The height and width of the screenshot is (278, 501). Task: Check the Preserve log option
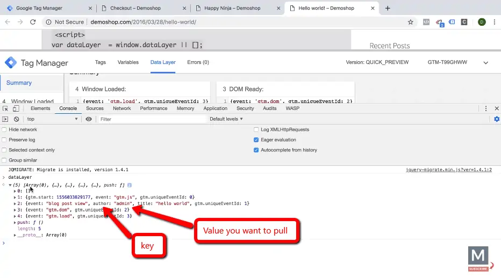click(5, 140)
